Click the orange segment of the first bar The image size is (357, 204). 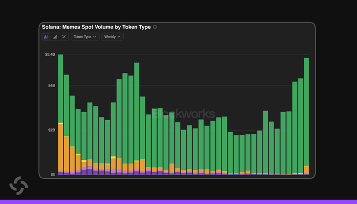point(60,147)
